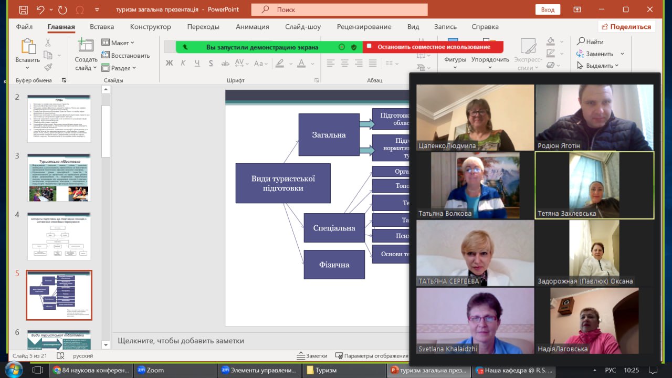Expand the Раздел section dropdown

[x=119, y=68]
